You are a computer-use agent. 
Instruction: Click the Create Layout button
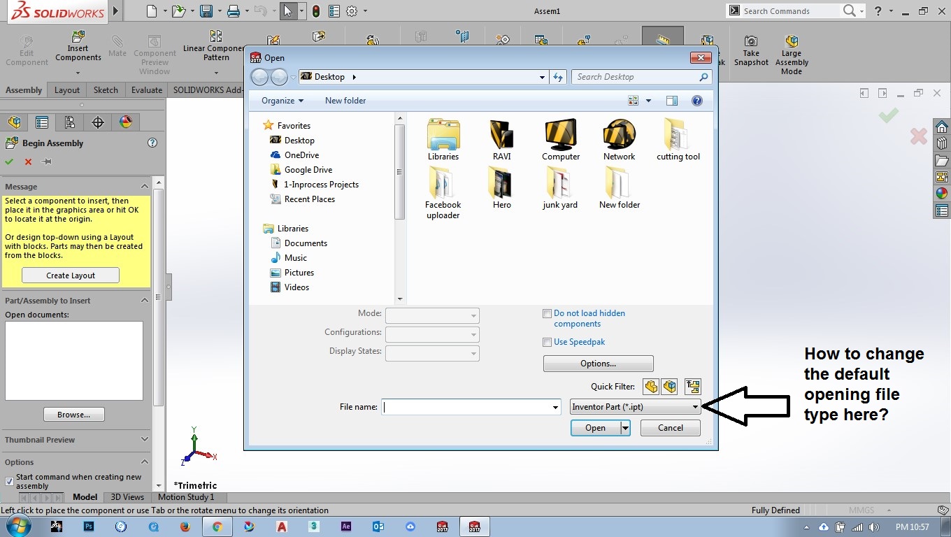coord(71,275)
